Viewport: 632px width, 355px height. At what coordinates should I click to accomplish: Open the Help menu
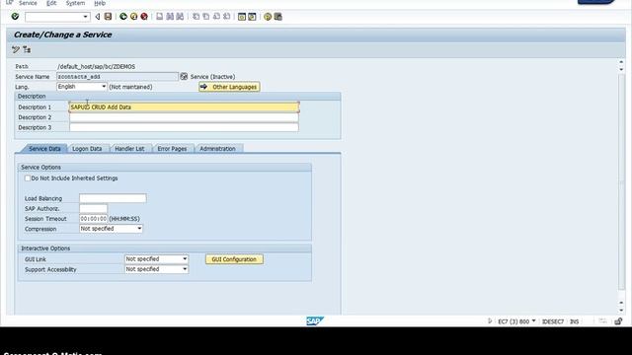coord(100,3)
